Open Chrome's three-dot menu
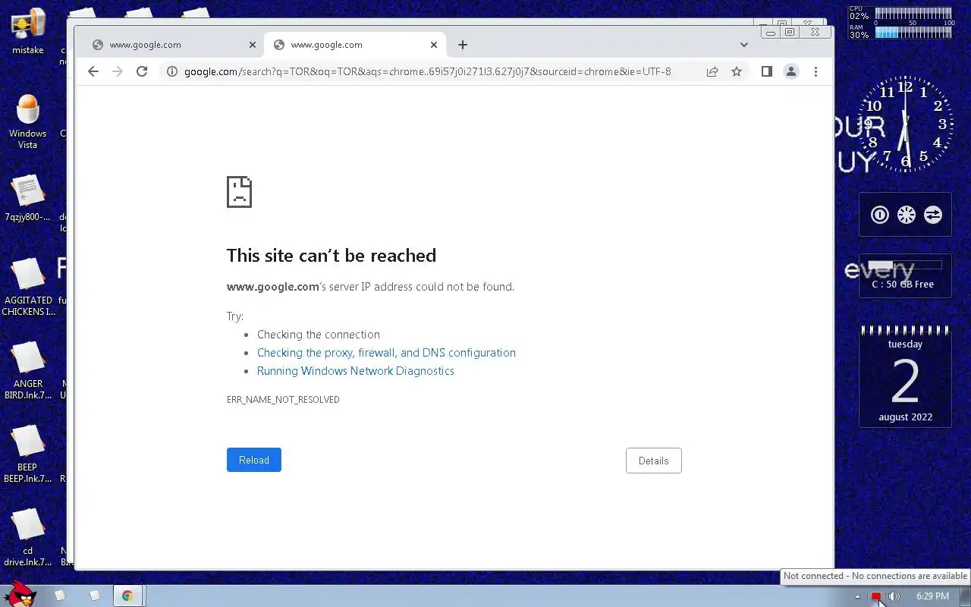971x607 pixels. click(815, 71)
